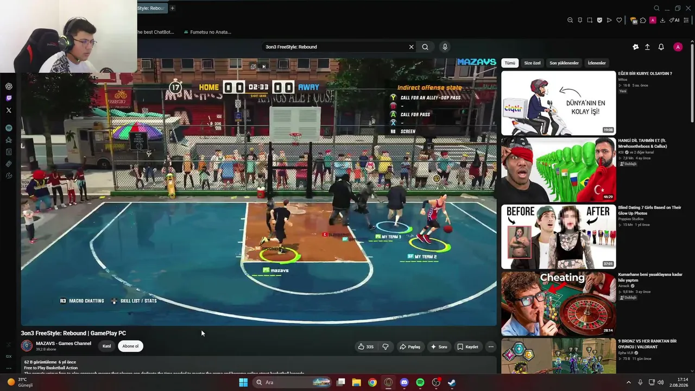
Task: Open the browser tab search magnifier
Action: (656, 8)
